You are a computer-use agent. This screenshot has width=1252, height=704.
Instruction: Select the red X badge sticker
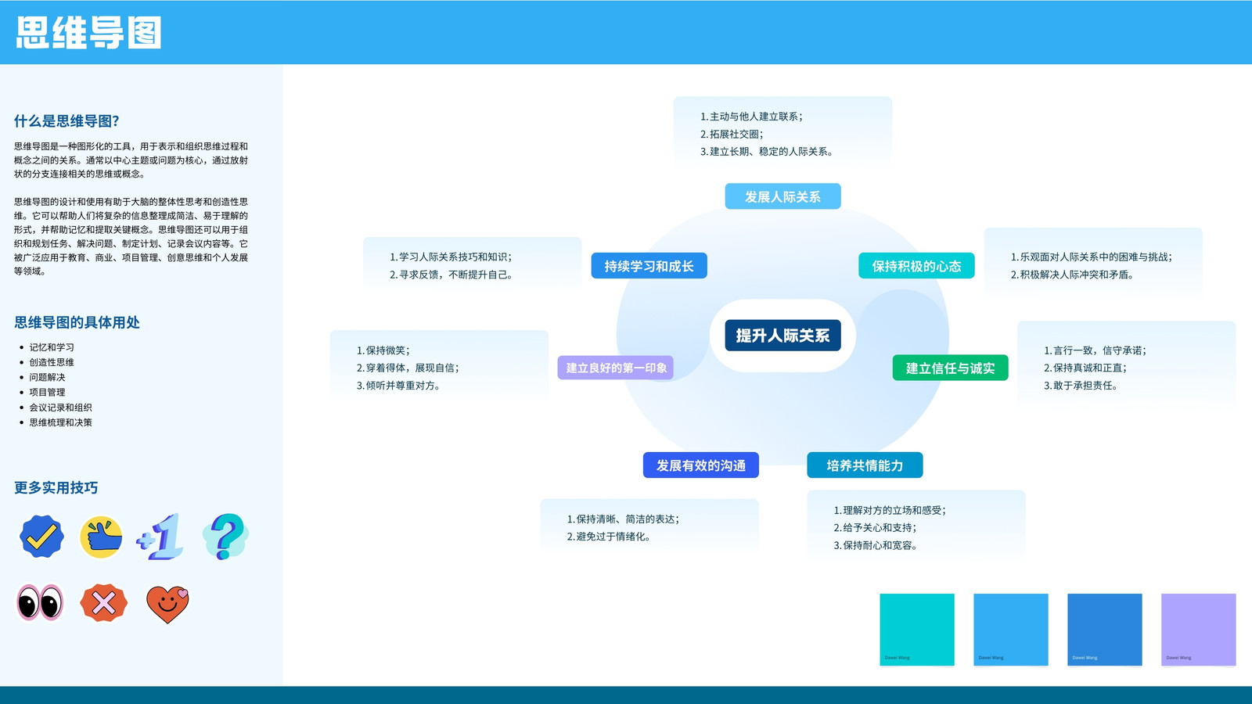[103, 603]
